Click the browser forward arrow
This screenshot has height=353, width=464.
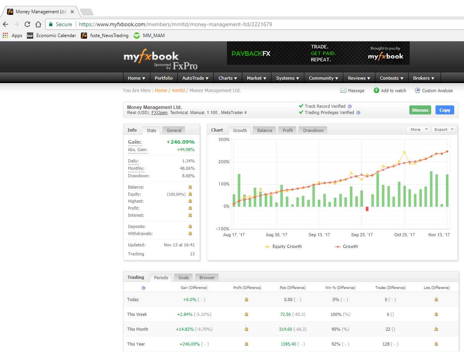coord(16,24)
